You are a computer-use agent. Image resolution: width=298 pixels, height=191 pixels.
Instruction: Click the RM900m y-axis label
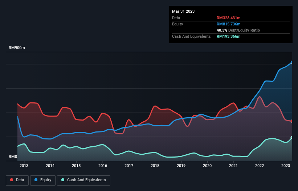tap(17, 48)
